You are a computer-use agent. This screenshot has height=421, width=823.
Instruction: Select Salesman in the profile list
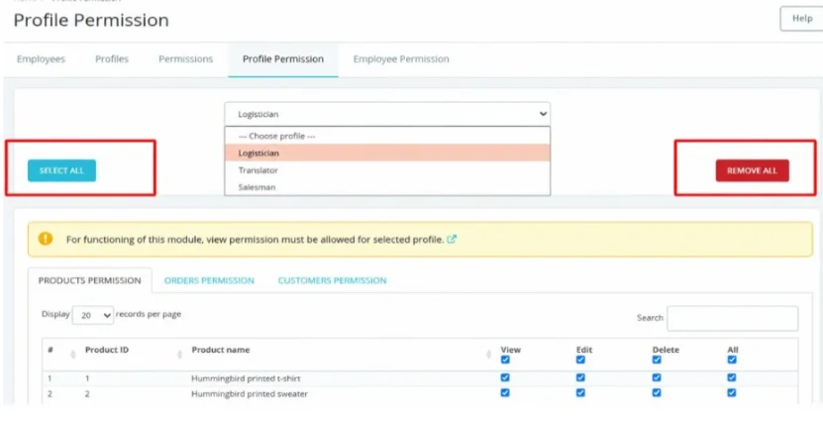[387, 187]
